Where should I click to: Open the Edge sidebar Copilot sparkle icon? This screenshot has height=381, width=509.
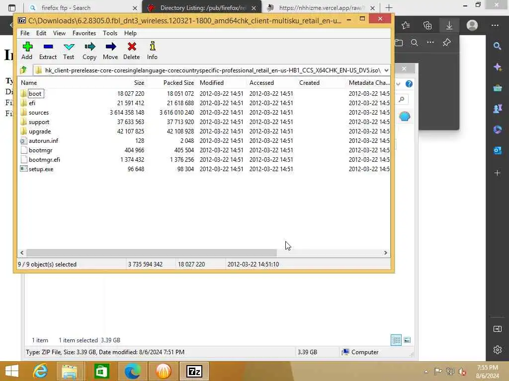(497, 67)
